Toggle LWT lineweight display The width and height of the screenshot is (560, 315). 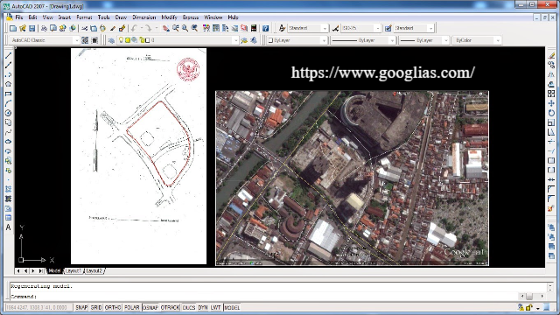click(216, 307)
